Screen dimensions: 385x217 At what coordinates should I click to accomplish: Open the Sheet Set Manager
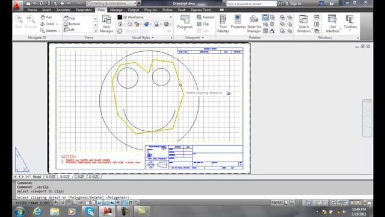[x=254, y=24]
